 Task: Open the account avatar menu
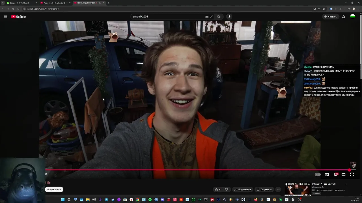coord(353,17)
